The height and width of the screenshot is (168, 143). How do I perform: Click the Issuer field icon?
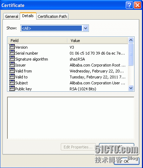pyautogui.click(x=12, y=65)
